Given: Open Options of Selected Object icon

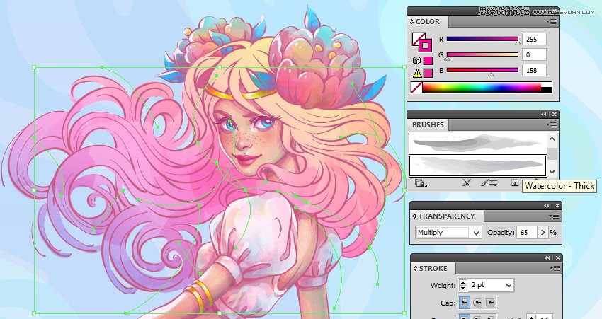Looking at the screenshot, I should click(x=489, y=183).
